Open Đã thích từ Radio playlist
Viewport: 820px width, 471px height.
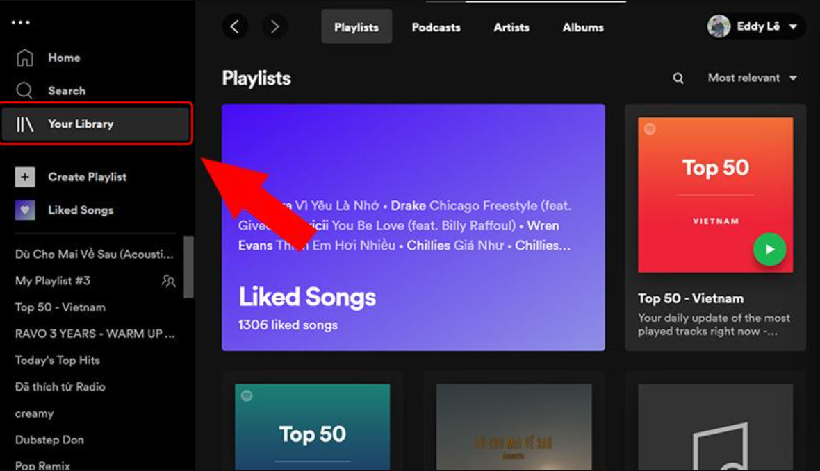pyautogui.click(x=60, y=387)
